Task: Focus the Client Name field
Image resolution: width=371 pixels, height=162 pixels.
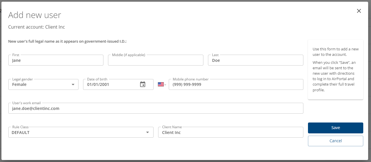Action: (x=231, y=132)
